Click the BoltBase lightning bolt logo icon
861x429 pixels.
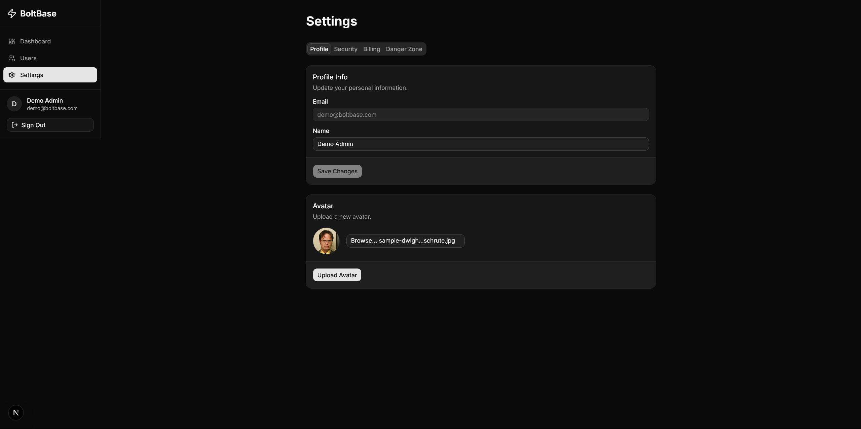point(12,13)
